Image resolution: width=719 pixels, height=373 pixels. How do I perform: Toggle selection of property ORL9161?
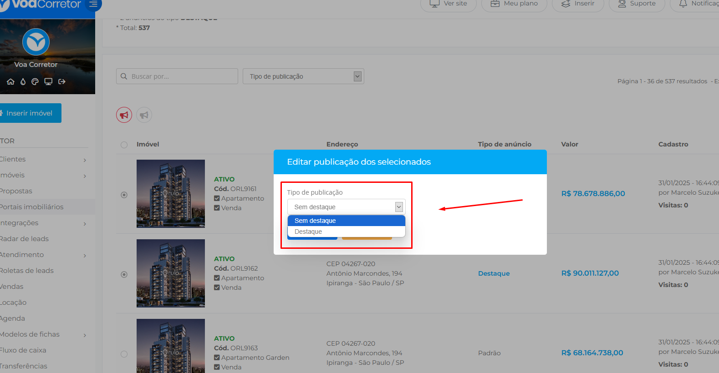124,195
